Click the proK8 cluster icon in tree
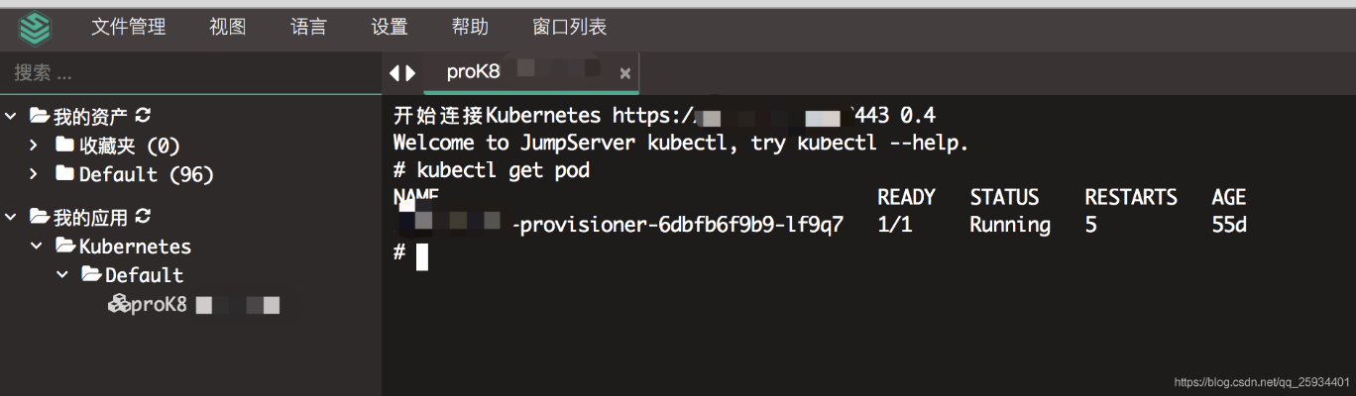1356x396 pixels. pos(118,304)
